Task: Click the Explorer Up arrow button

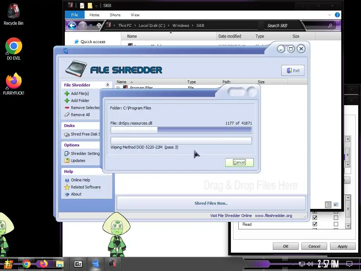Action: 99,25
